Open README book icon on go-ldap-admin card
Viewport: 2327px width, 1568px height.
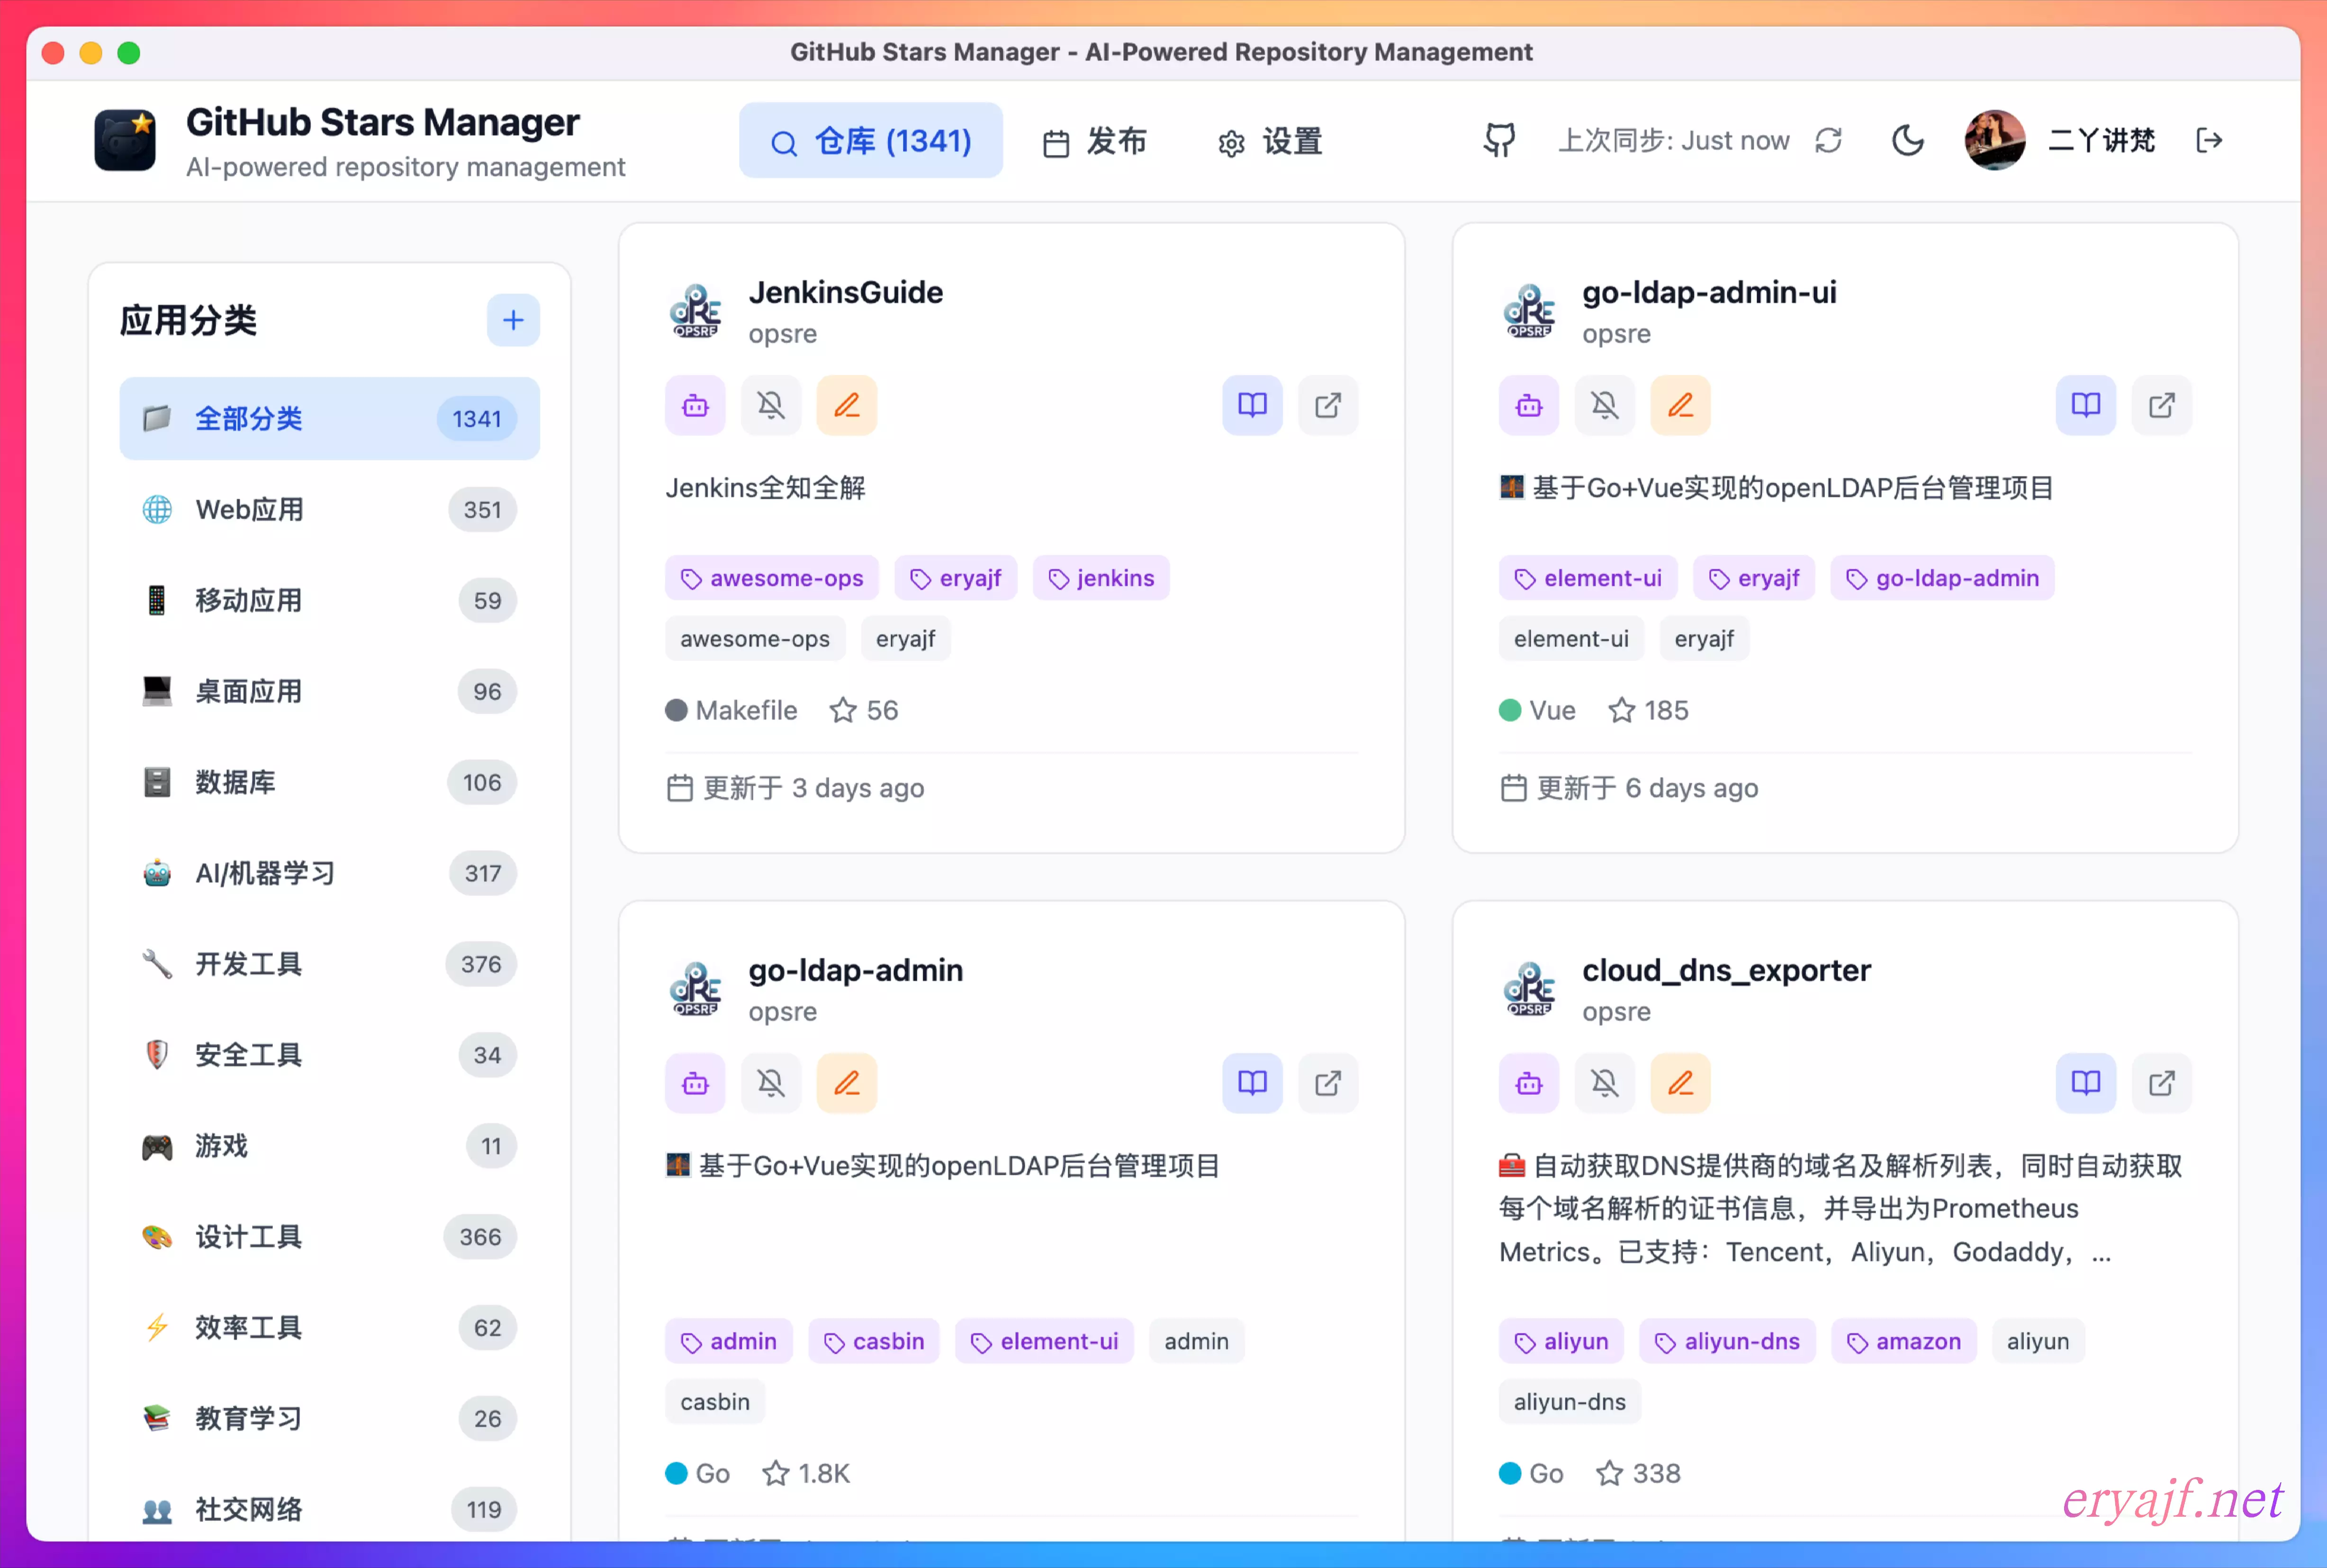click(x=1253, y=1084)
